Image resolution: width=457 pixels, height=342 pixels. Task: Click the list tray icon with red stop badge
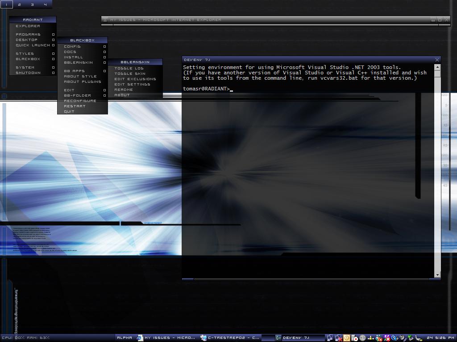coord(355,338)
